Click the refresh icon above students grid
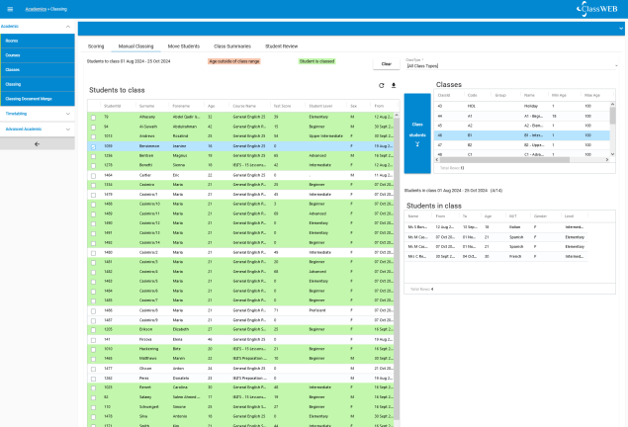This screenshot has width=628, height=427. point(382,86)
